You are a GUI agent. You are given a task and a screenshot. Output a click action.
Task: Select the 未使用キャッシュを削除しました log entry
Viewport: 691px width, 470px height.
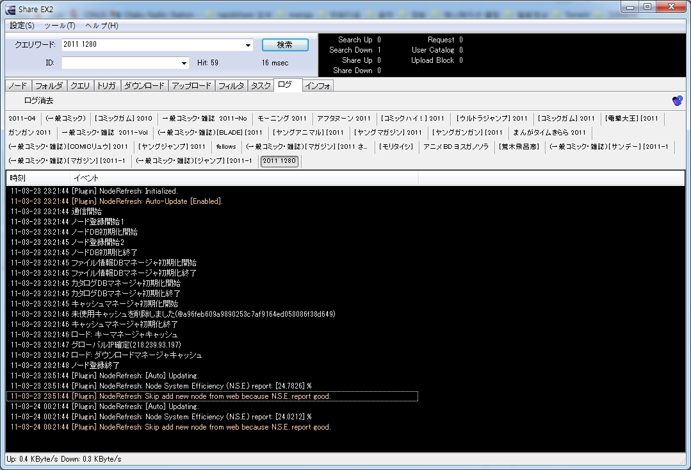pyautogui.click(x=212, y=314)
